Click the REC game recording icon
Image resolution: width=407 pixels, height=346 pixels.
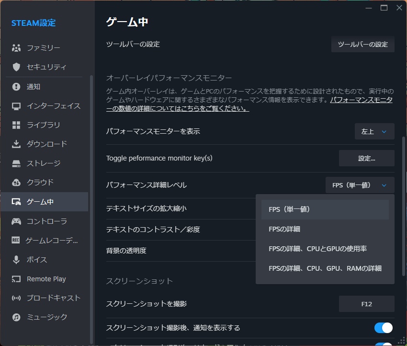16,240
